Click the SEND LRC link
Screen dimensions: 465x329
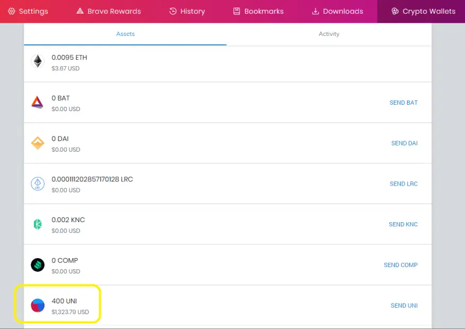403,184
